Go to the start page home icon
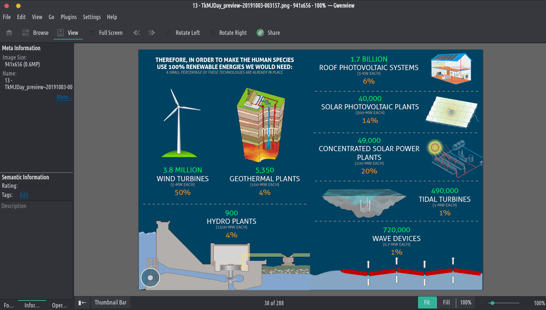The width and height of the screenshot is (546, 310). coord(9,33)
